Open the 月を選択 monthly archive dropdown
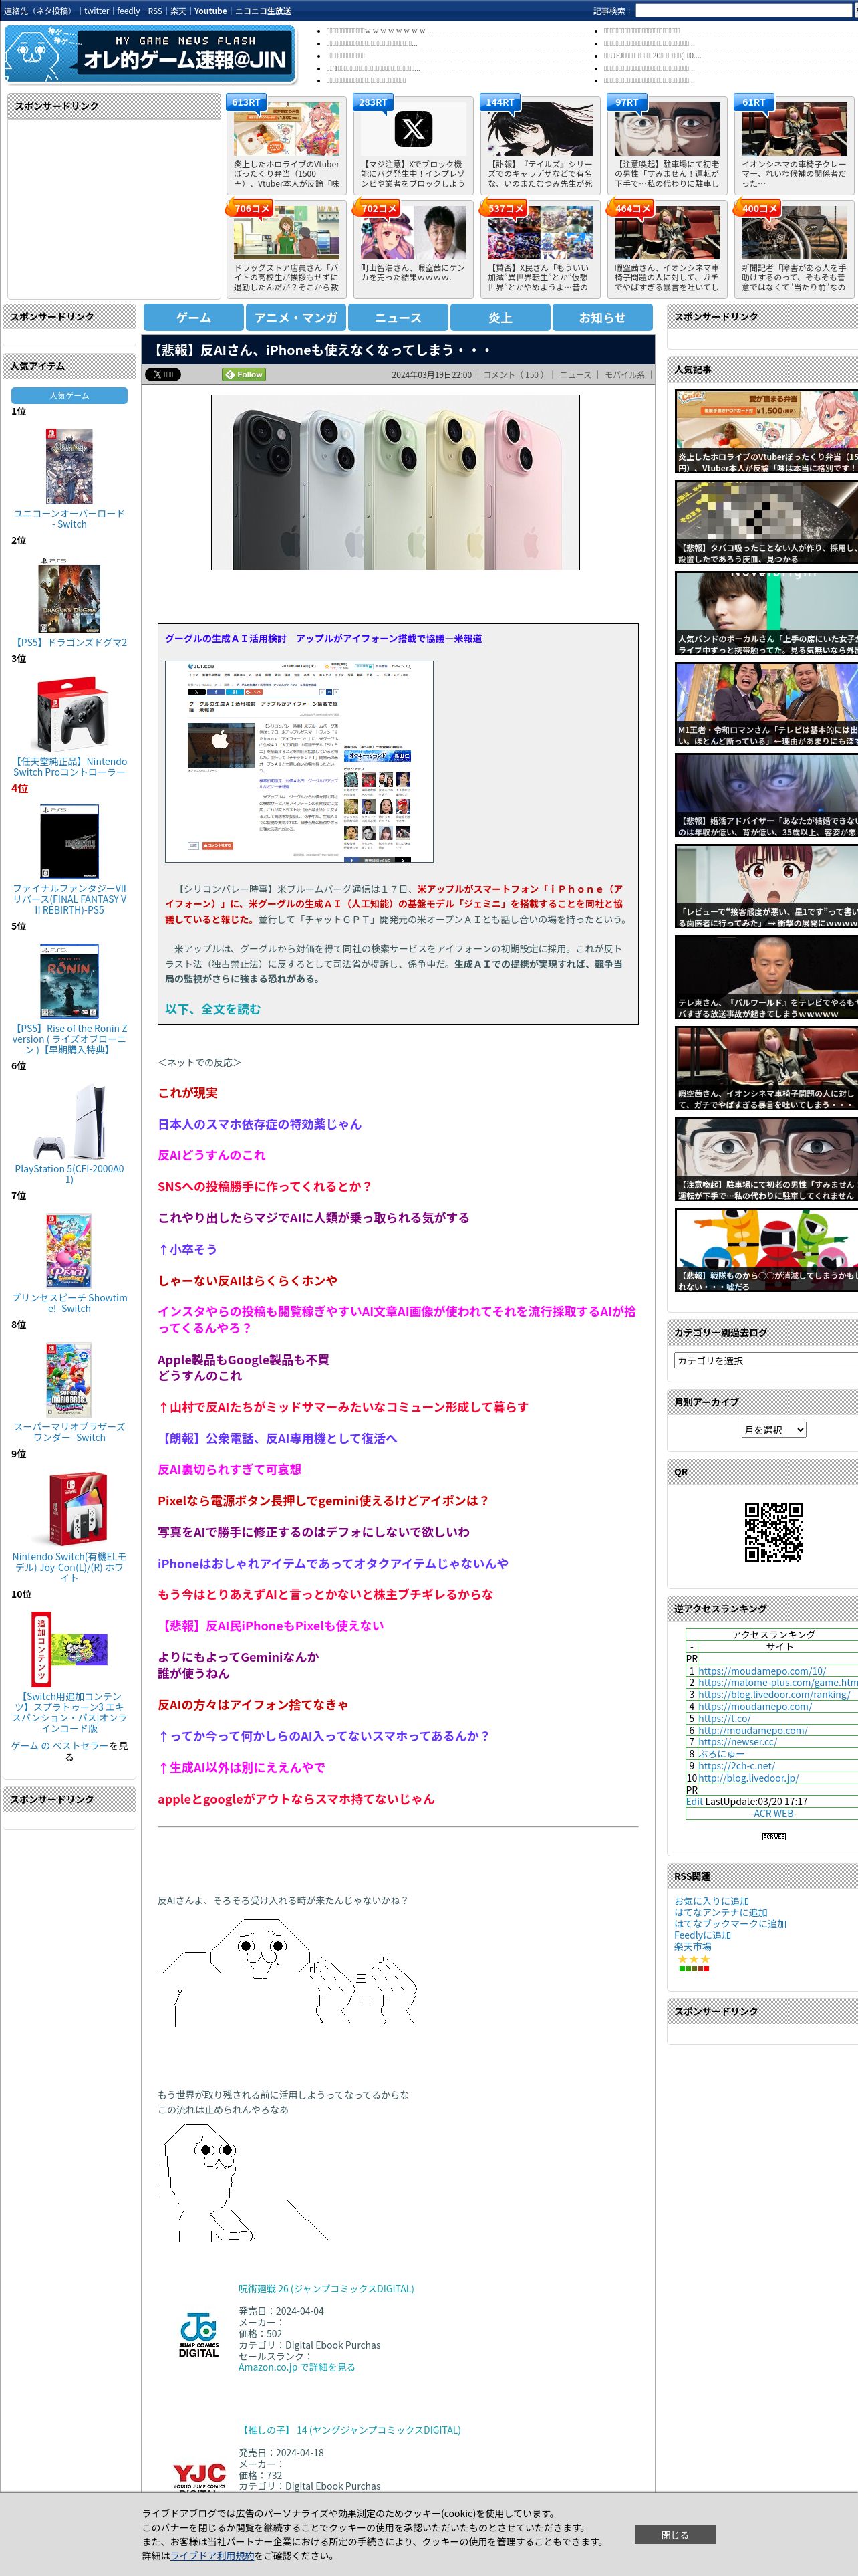Screen dimensions: 858x2576 click(x=773, y=1430)
